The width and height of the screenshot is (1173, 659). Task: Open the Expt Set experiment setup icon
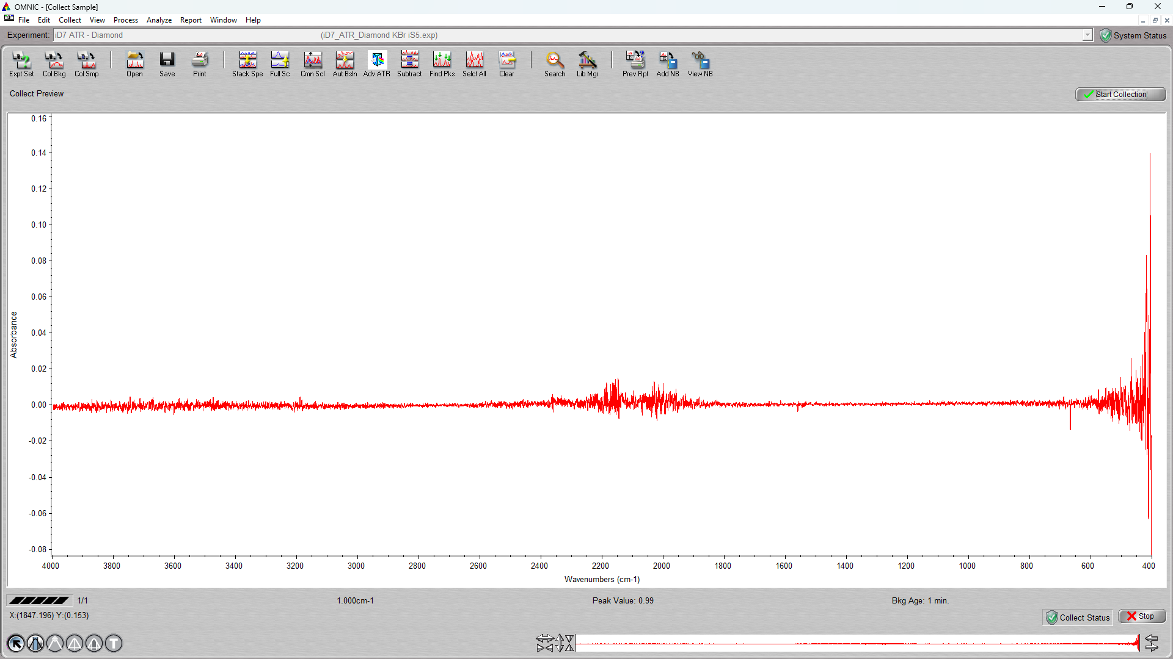tap(21, 64)
